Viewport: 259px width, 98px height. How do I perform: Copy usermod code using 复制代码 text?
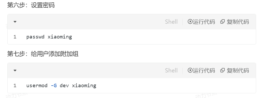click(238, 70)
